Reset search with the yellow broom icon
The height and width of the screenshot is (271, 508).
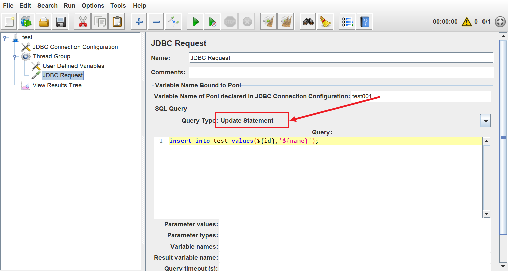tap(325, 22)
